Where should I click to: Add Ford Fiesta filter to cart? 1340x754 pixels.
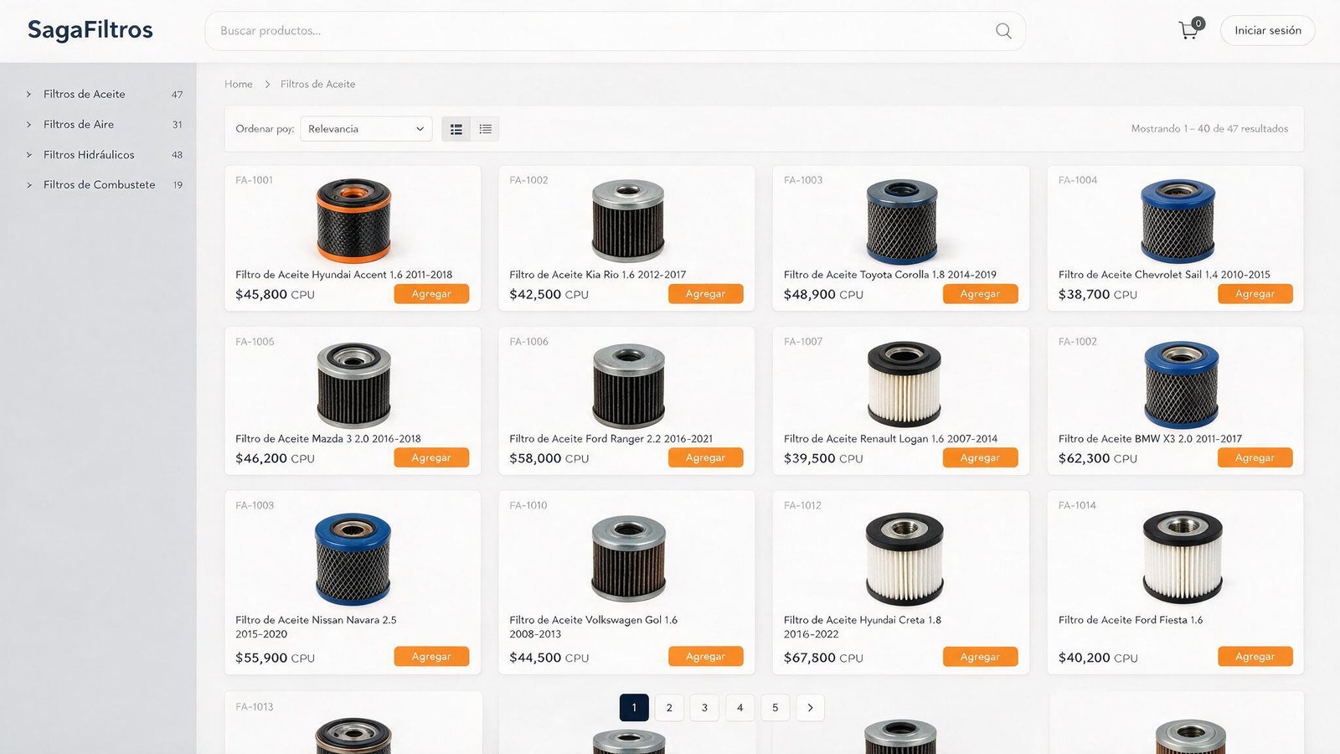1255,657
